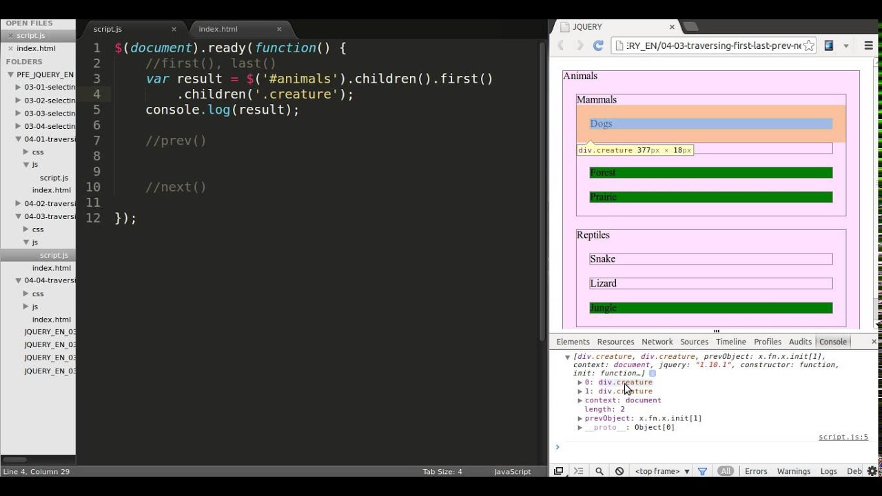
Task: Collapse the 04-01-traversing folder
Action: pos(19,139)
